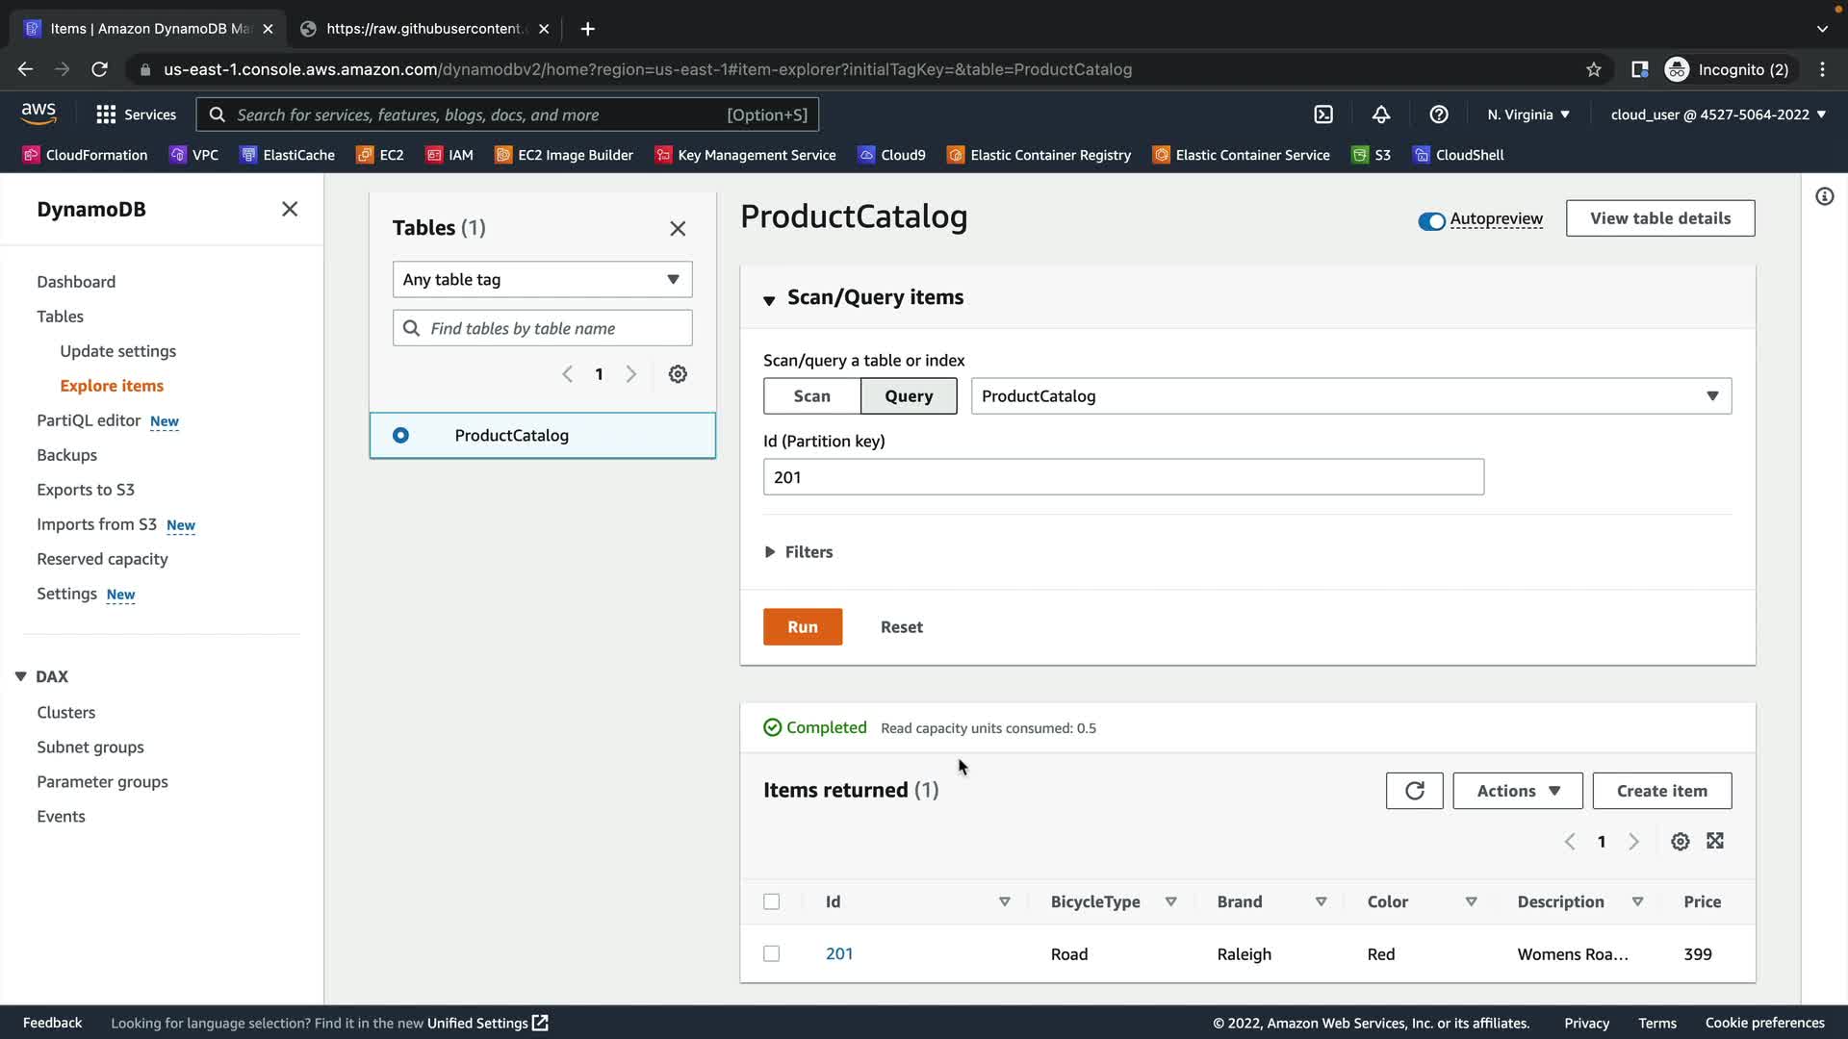
Task: Click the Id partition key input field
Action: (x=1122, y=477)
